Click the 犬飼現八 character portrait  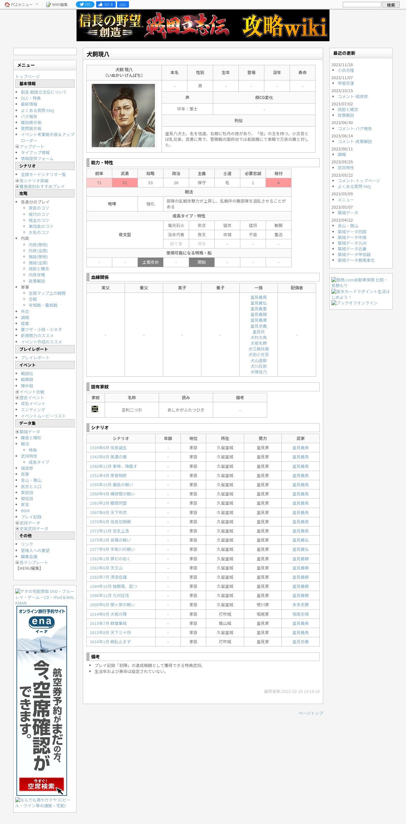[123, 116]
